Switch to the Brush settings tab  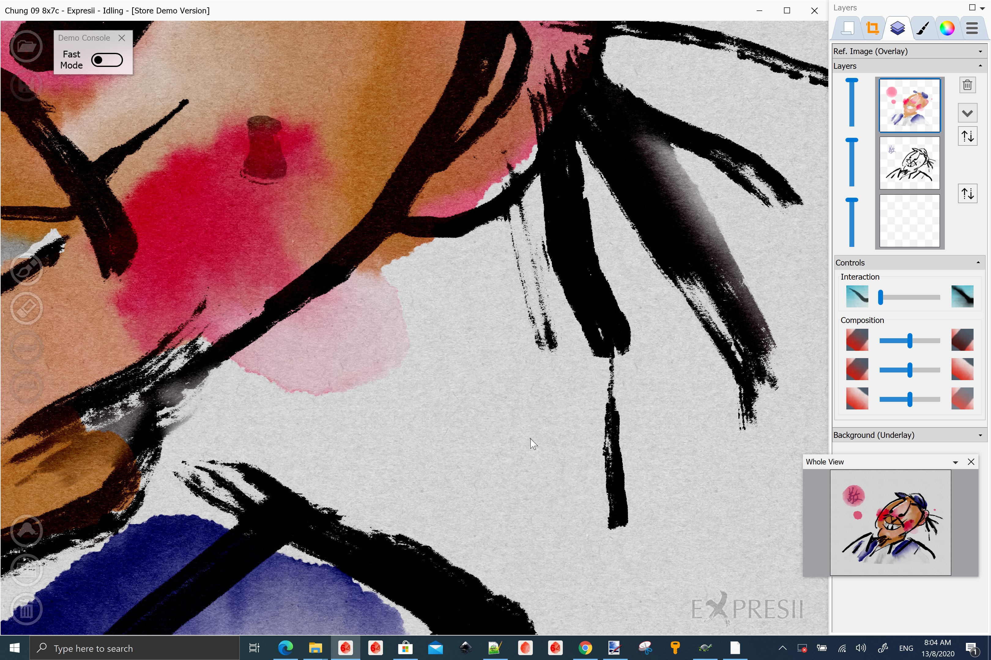(x=922, y=29)
